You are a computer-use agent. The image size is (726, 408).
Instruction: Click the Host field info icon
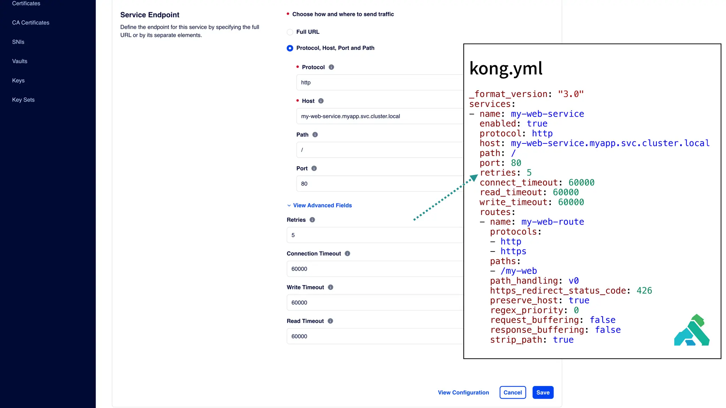(321, 101)
